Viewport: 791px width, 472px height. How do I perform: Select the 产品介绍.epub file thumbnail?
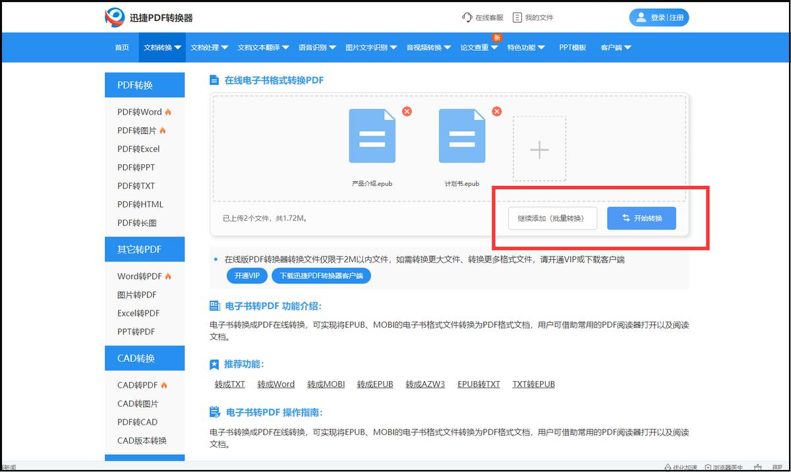pyautogui.click(x=372, y=136)
